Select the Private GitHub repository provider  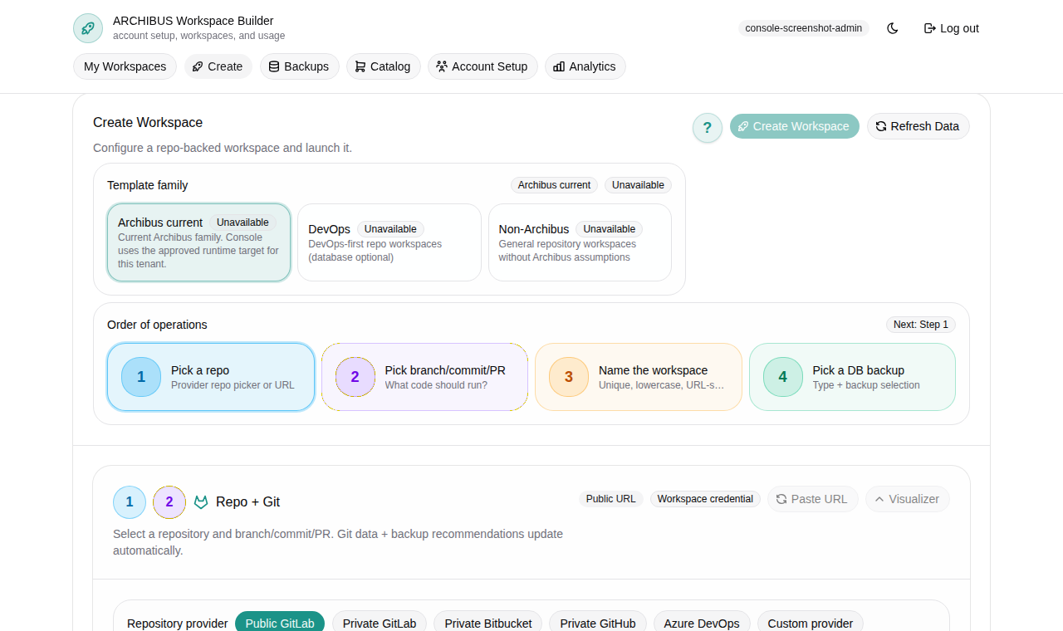597,623
